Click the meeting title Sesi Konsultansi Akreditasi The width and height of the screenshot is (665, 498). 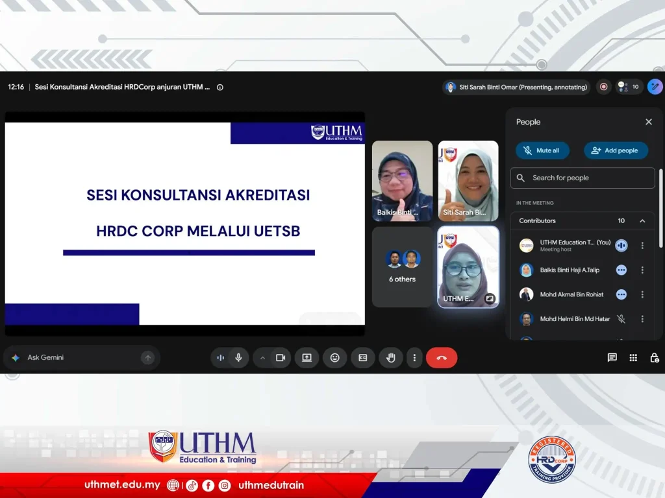pyautogui.click(x=122, y=87)
